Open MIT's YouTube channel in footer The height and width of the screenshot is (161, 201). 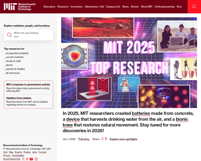pyautogui.click(x=31, y=159)
